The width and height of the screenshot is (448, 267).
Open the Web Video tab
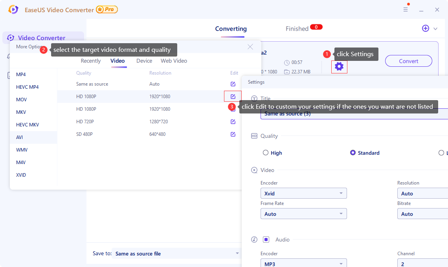pos(174,61)
